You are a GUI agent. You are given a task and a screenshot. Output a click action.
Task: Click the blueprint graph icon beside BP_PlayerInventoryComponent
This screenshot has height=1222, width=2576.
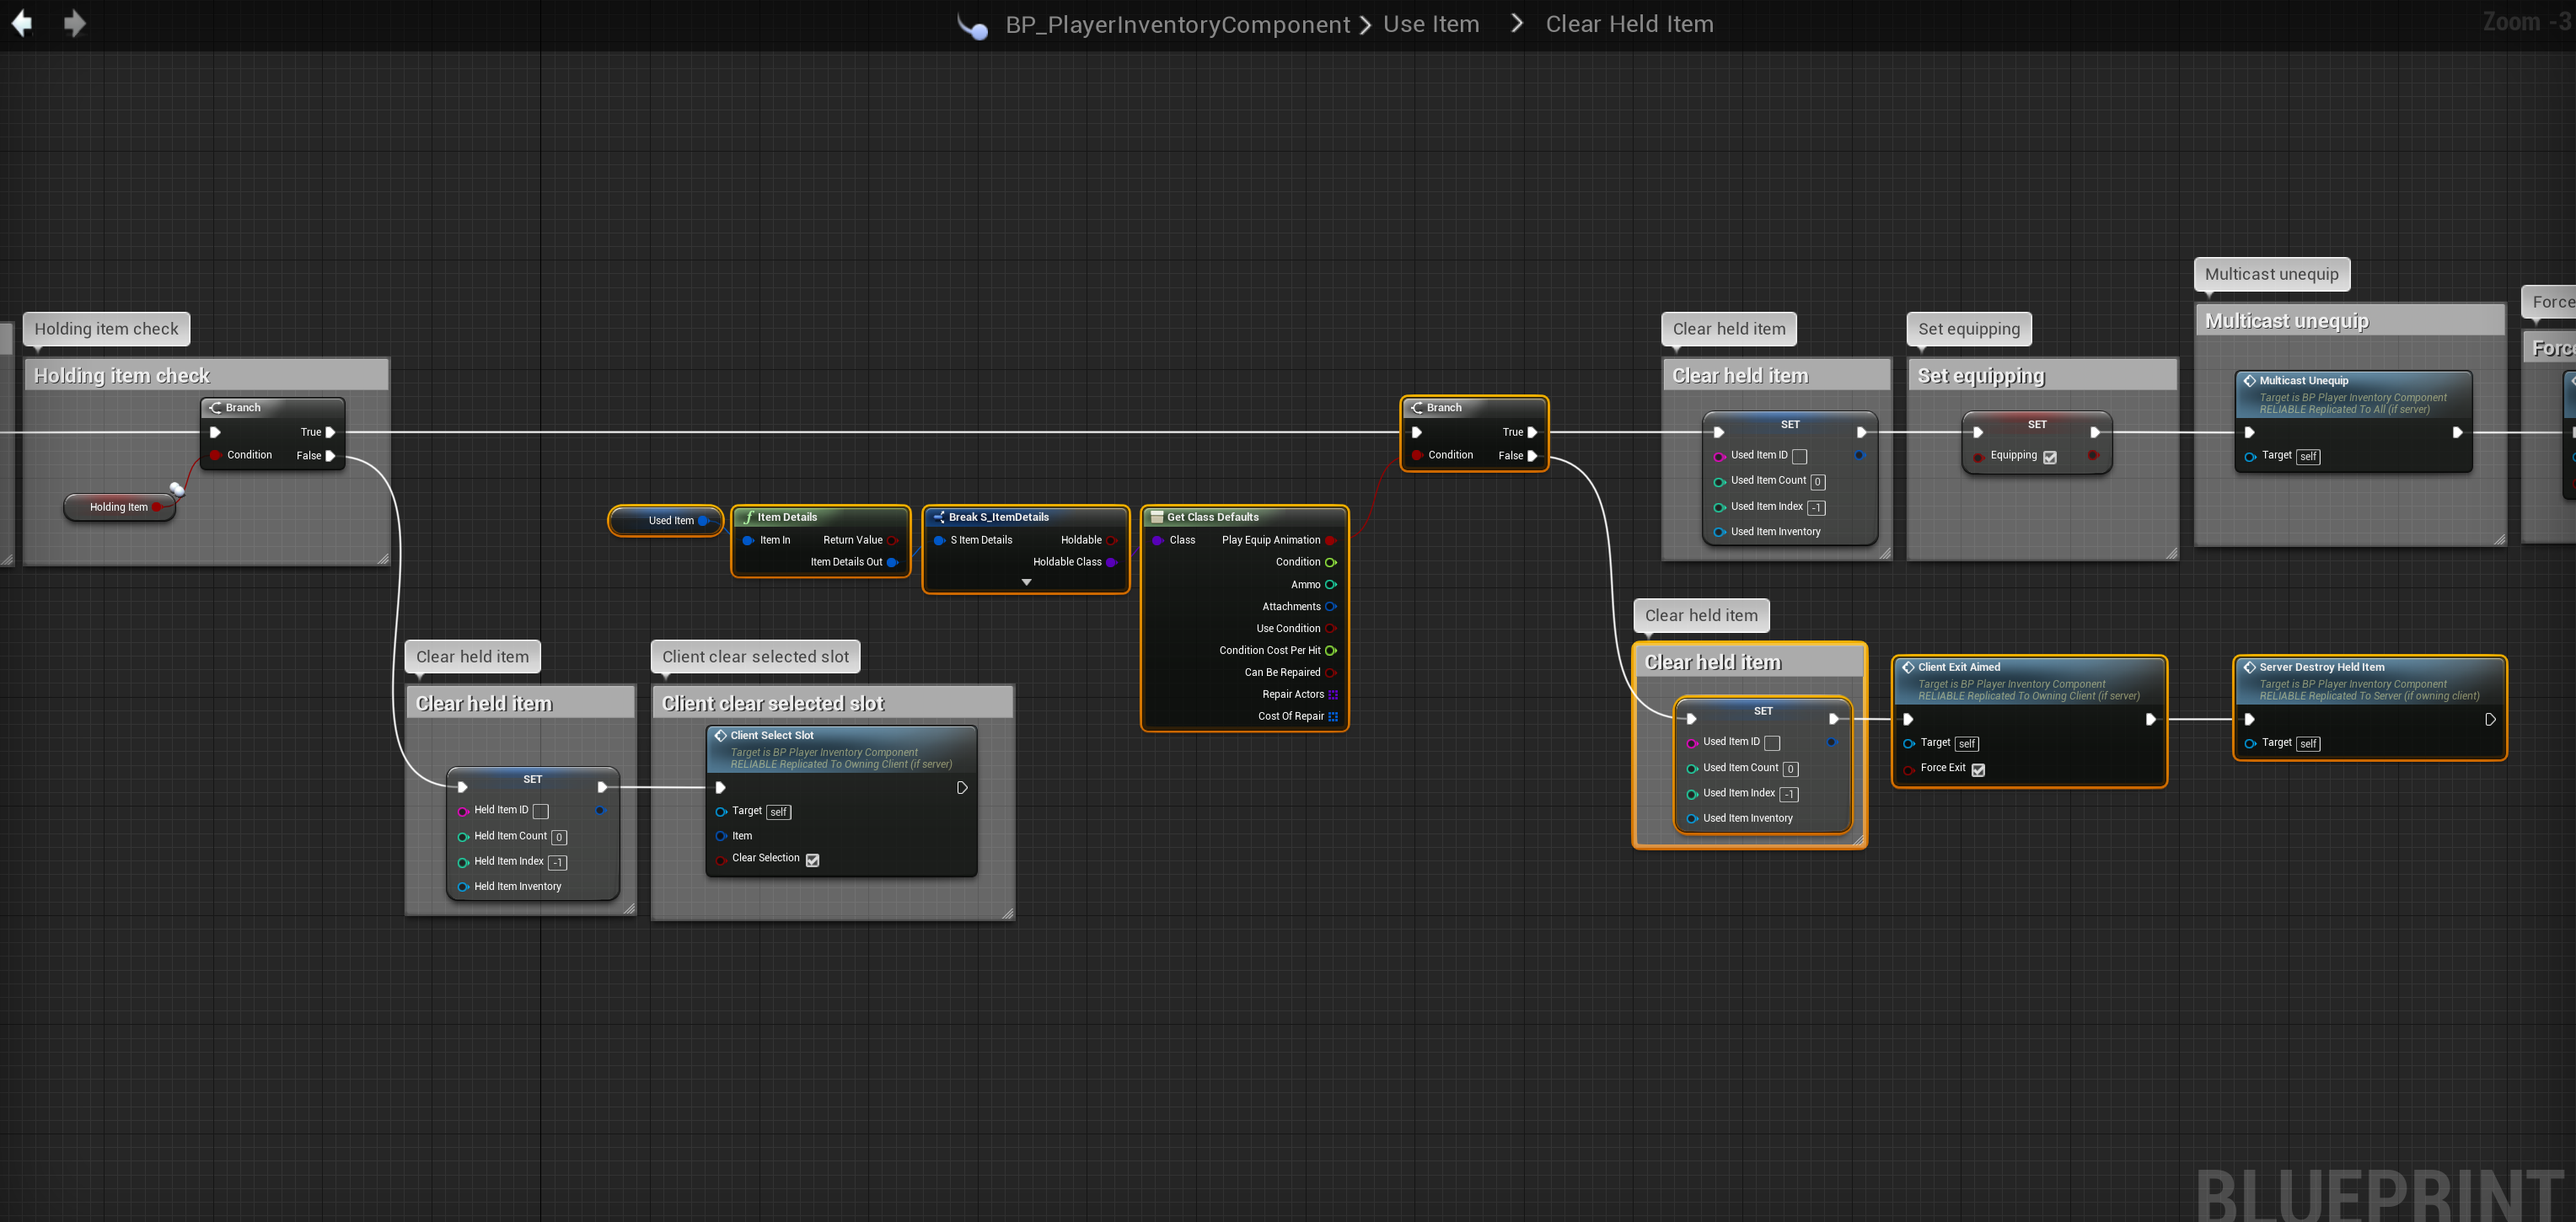click(972, 26)
